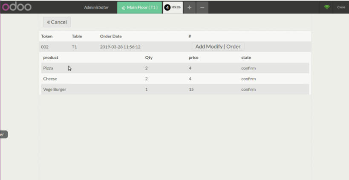This screenshot has width=349, height=180.
Task: Click the product column header
Action: [51, 57]
